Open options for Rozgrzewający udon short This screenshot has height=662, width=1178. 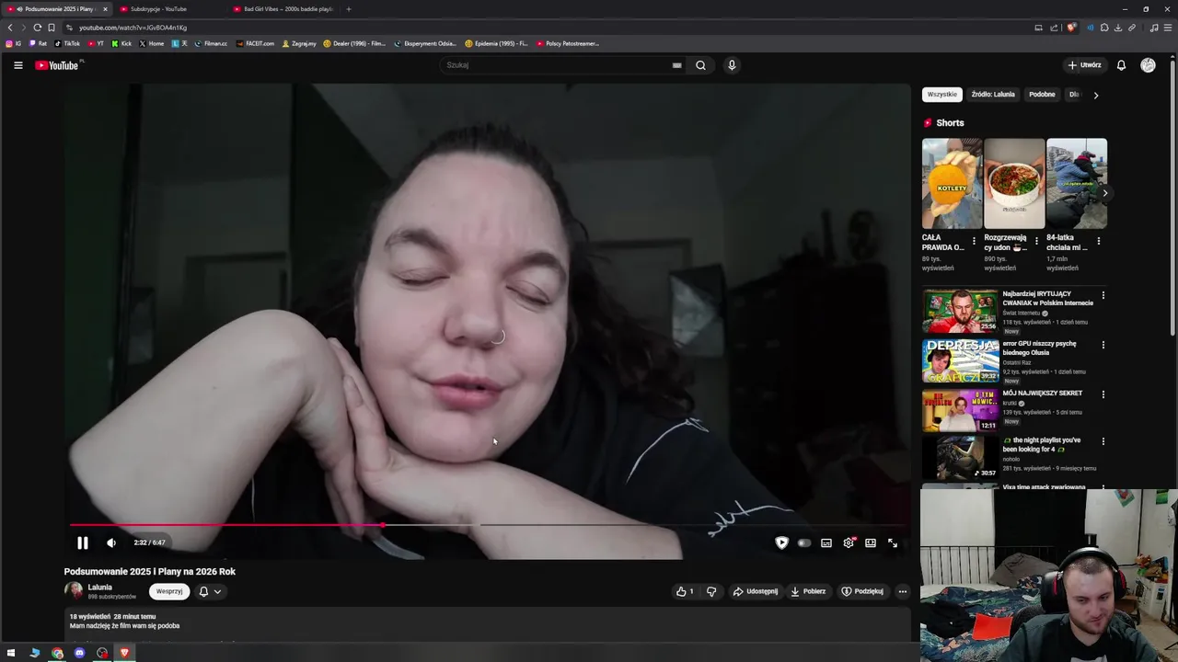coord(1036,241)
